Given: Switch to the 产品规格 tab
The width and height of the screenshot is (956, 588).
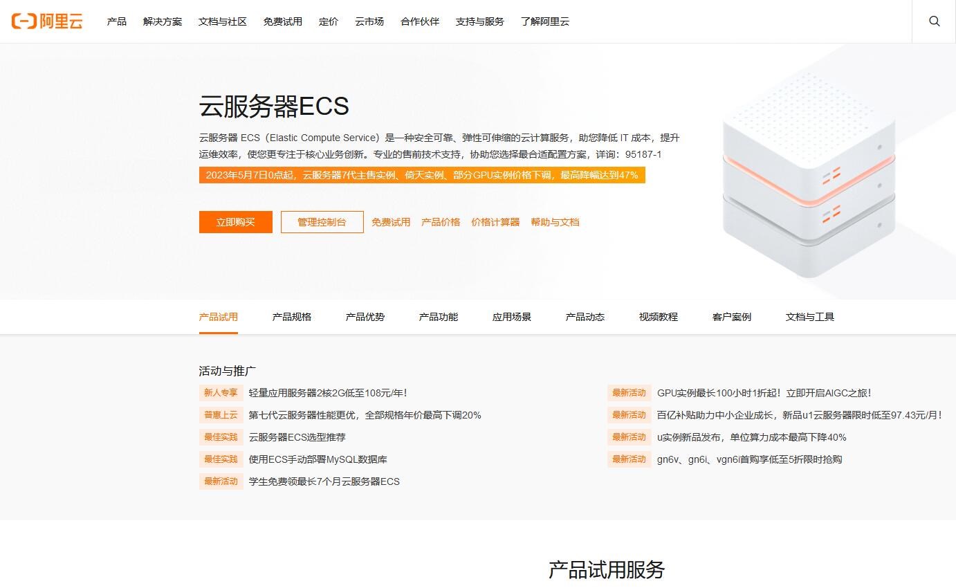Looking at the screenshot, I should 292,317.
